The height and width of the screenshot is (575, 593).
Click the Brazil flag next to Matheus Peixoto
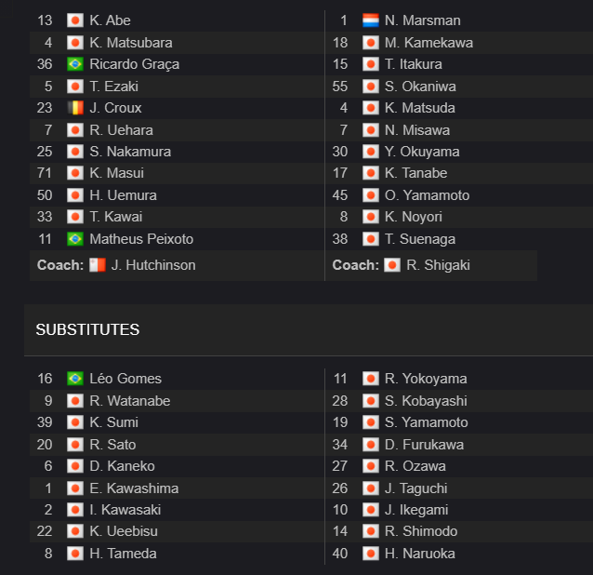(x=75, y=239)
